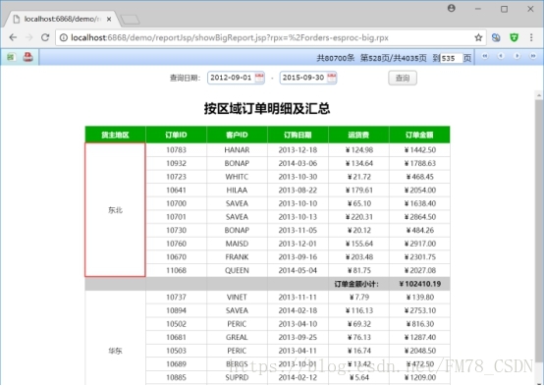Click customer ID HANAR
This screenshot has width=544, height=386.
coord(237,150)
